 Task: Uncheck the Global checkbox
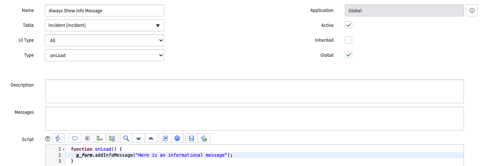[349, 55]
